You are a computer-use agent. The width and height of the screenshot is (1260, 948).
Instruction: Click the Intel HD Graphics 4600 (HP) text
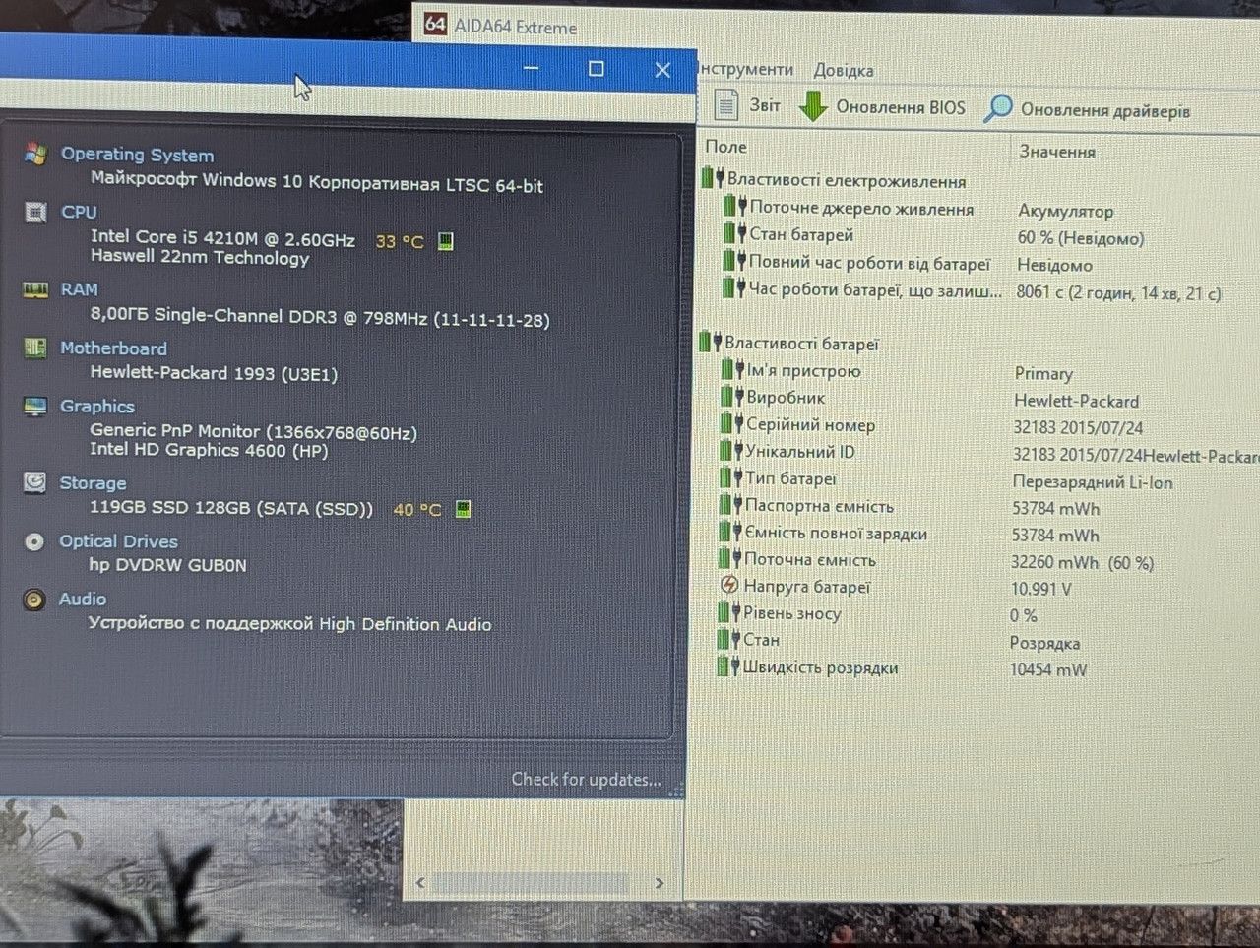pos(209,450)
